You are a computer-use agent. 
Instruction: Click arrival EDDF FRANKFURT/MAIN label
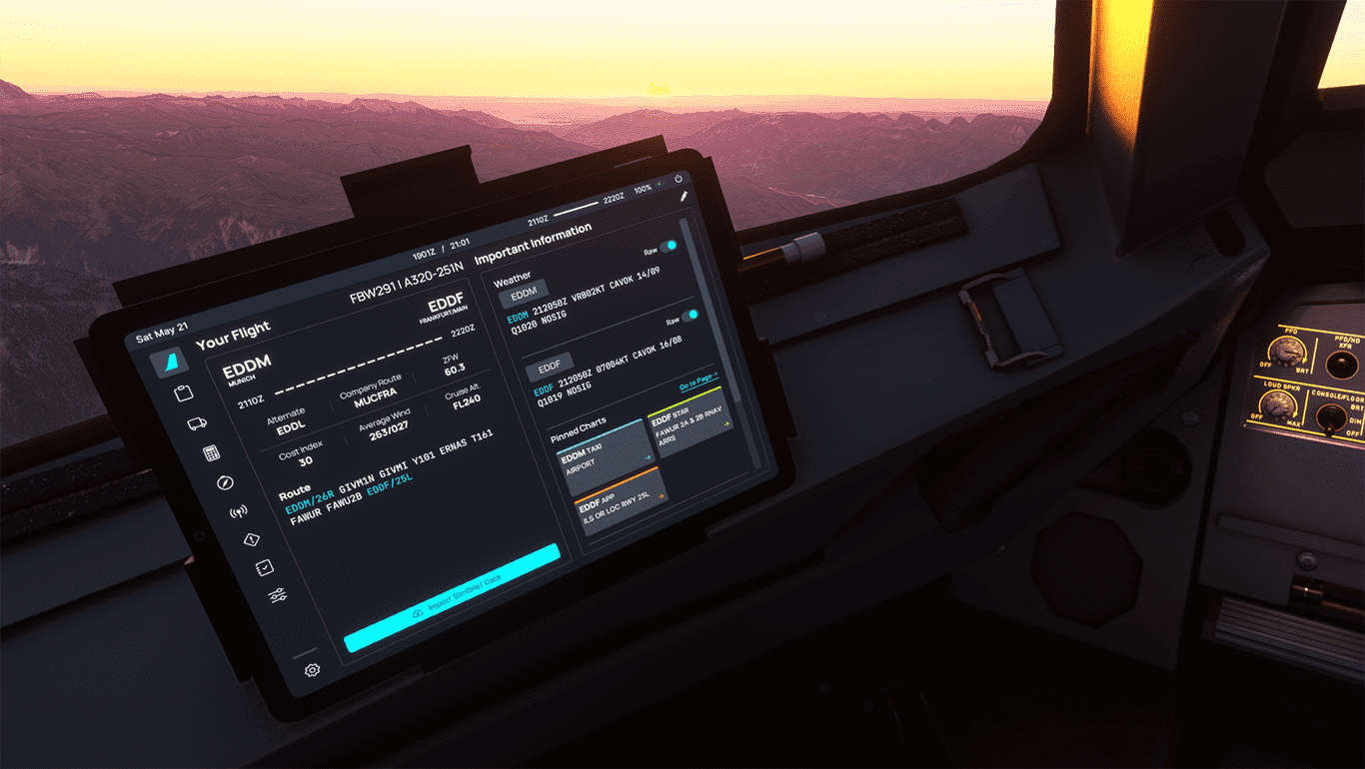(445, 311)
